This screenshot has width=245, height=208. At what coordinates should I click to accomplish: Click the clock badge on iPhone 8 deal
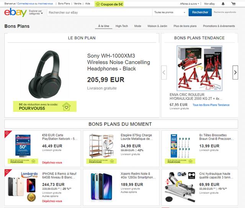pyautogui.click(x=7, y=172)
